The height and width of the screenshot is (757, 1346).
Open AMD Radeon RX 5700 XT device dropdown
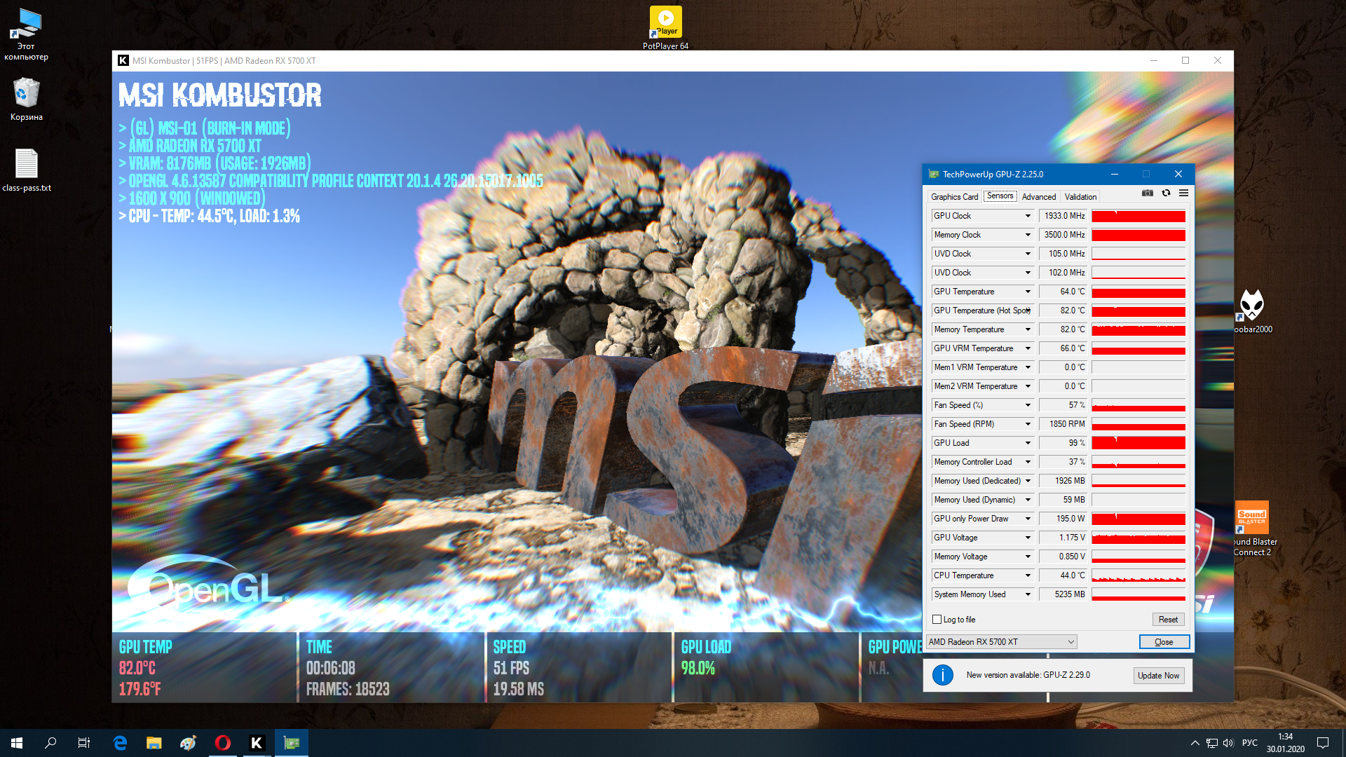[1001, 642]
